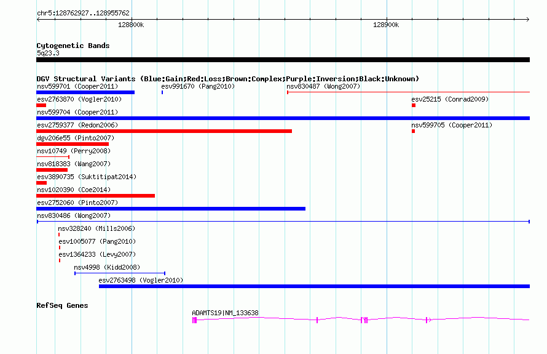Select the esv2763498 (Vogler2010) blue gain bar
Screen dimensions: 547x354
click(x=314, y=286)
